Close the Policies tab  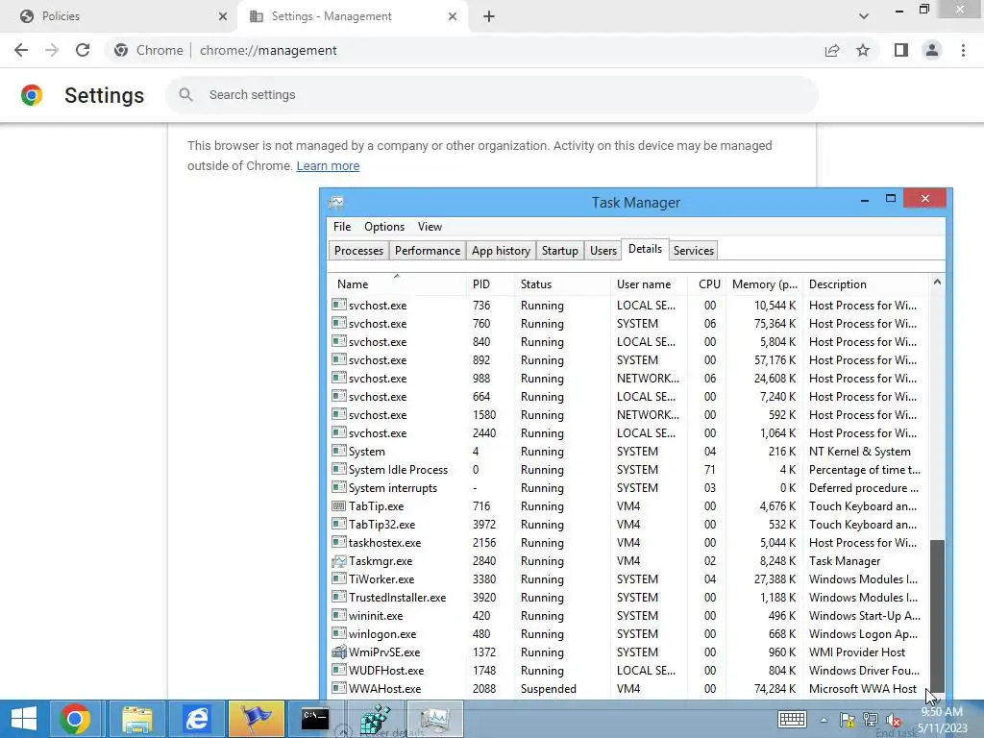[223, 16]
